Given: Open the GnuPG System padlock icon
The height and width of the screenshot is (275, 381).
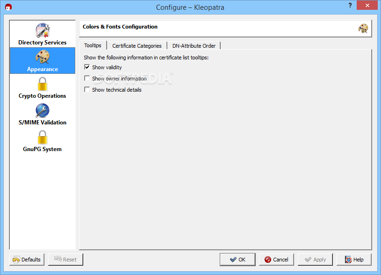Looking at the screenshot, I should [x=43, y=137].
